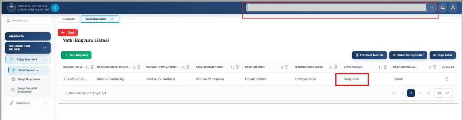
Task: Focus the Menüde ara search field
Action: pyautogui.click(x=28, y=20)
